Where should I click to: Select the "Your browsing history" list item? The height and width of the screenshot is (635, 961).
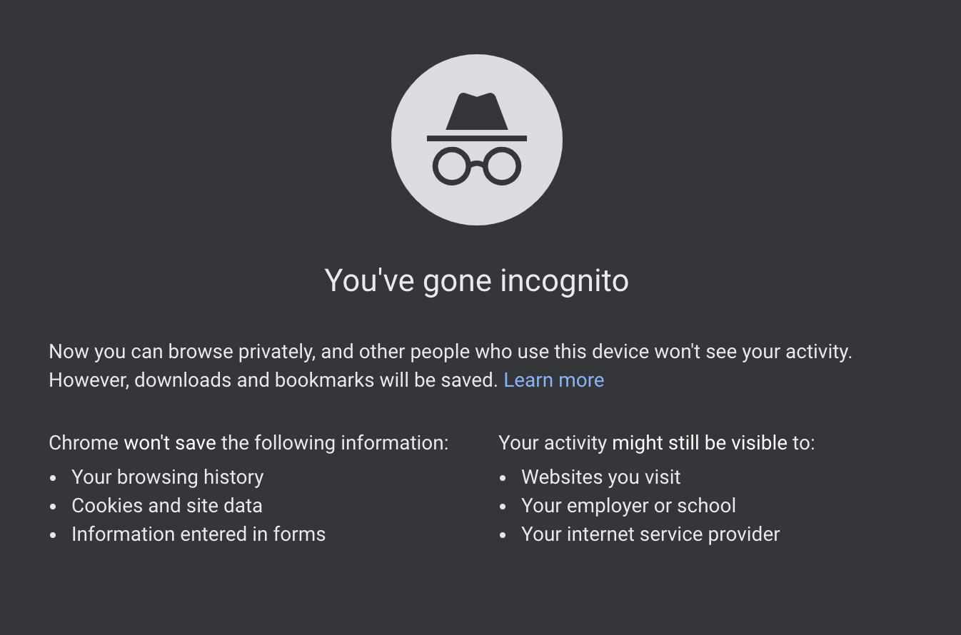click(168, 477)
